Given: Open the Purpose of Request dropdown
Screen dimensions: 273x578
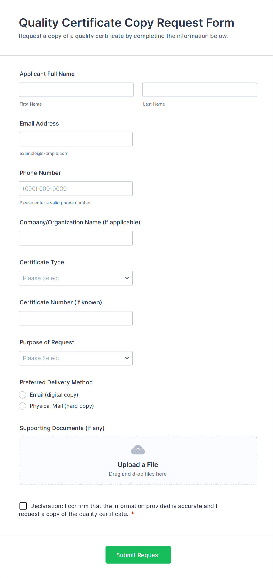Looking at the screenshot, I should point(75,358).
